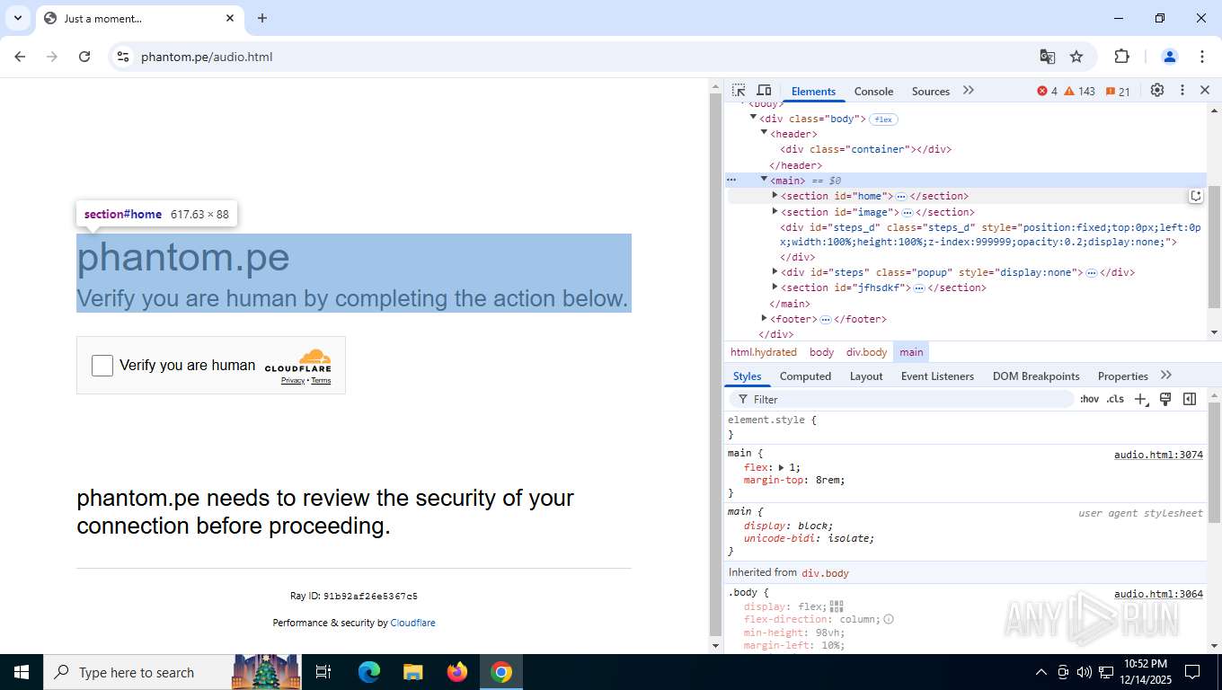Viewport: 1222px width, 690px height.
Task: Open DevTools kebab menu
Action: coord(1182,91)
